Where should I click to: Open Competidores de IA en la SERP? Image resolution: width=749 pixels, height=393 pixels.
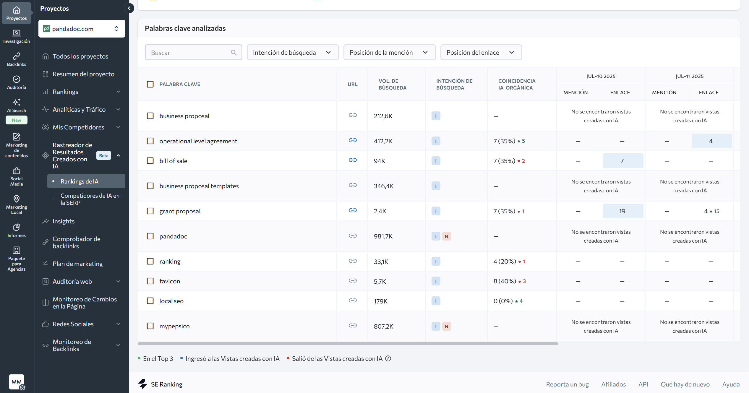coord(90,199)
